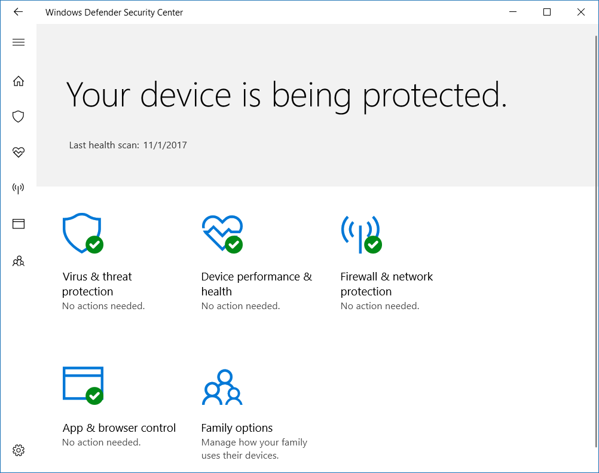Go back using the arrow at top left
Screen dimensions: 599x473
point(18,11)
